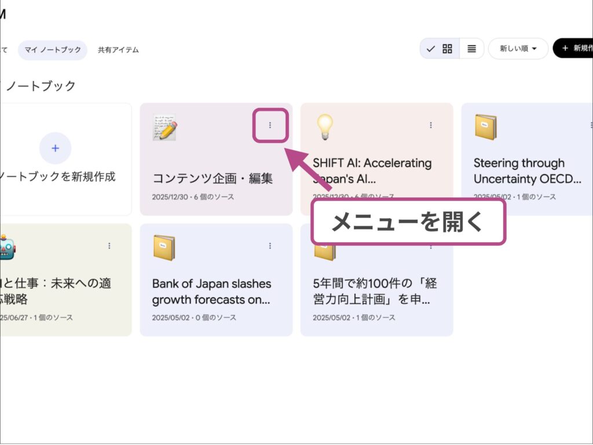Screen dimensions: 593x445
Task: Switch to list view layout
Action: click(x=471, y=49)
